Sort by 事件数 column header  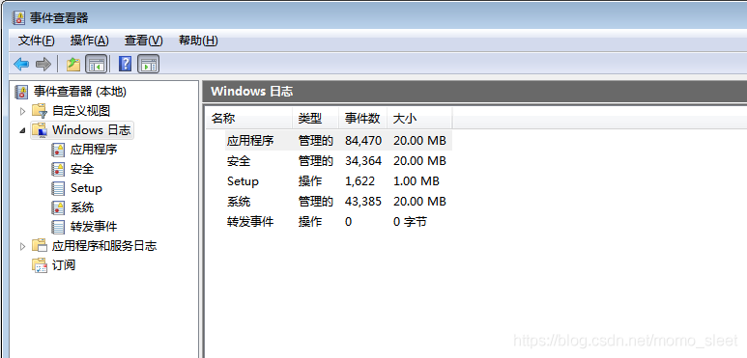[x=362, y=119]
